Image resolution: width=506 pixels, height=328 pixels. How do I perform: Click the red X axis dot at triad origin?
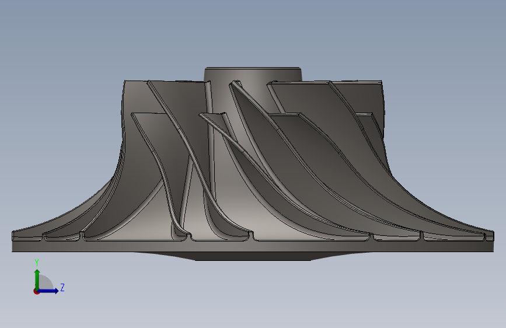pyautogui.click(x=36, y=291)
